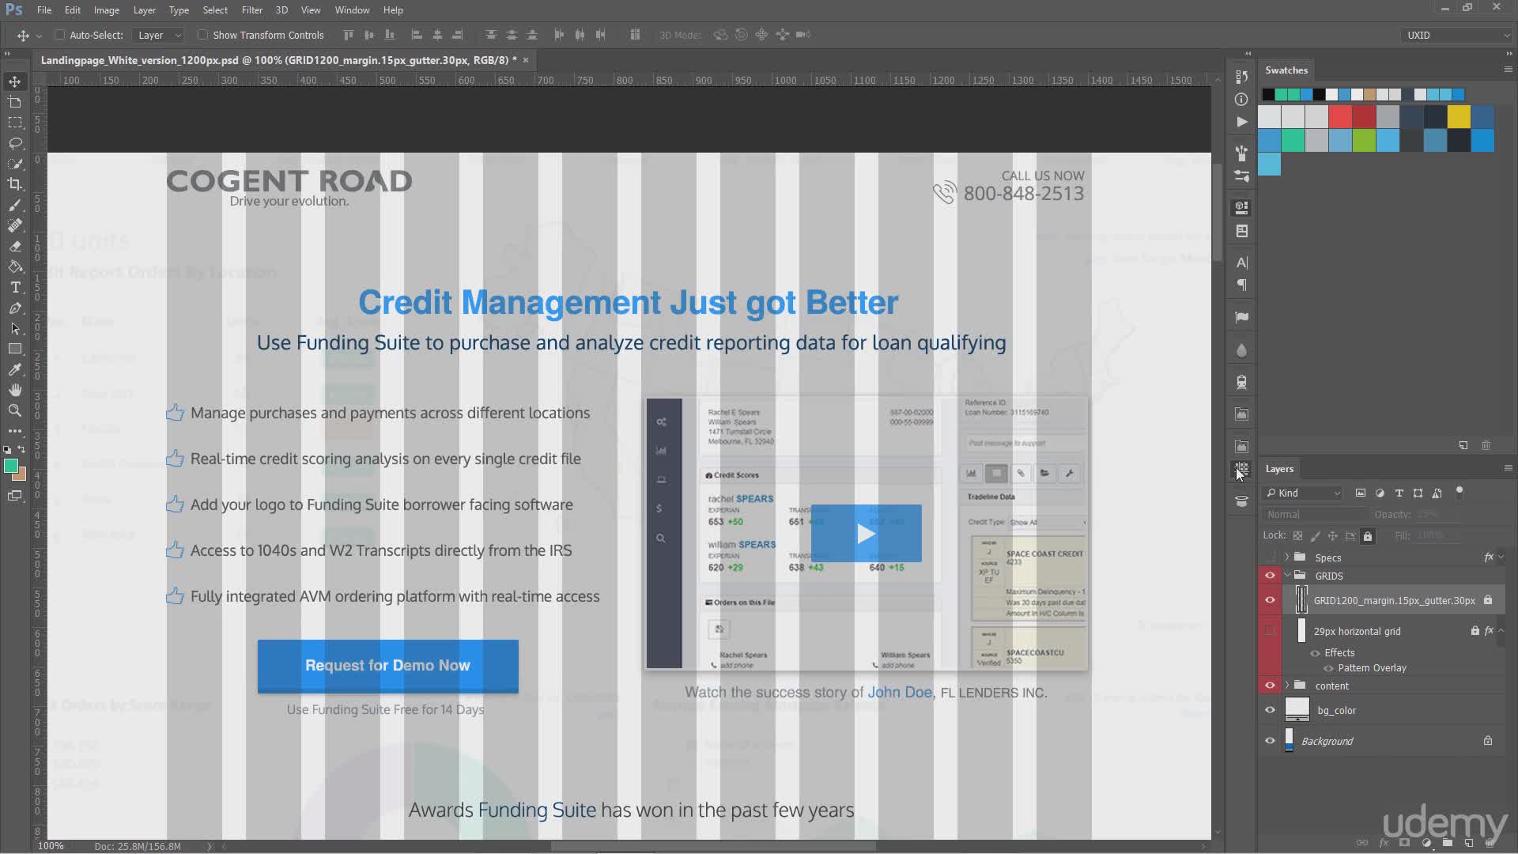This screenshot has width=1518, height=854.
Task: Click the red swatch in Swatches
Action: 1340,117
